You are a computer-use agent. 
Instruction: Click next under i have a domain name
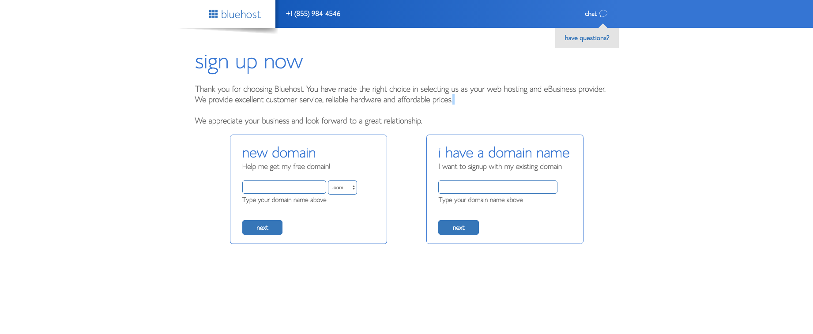[459, 228]
